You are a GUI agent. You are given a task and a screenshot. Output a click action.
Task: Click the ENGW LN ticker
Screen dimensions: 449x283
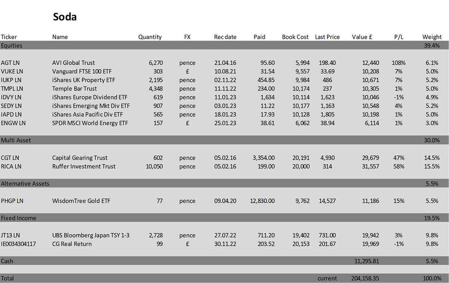pyautogui.click(x=12, y=123)
